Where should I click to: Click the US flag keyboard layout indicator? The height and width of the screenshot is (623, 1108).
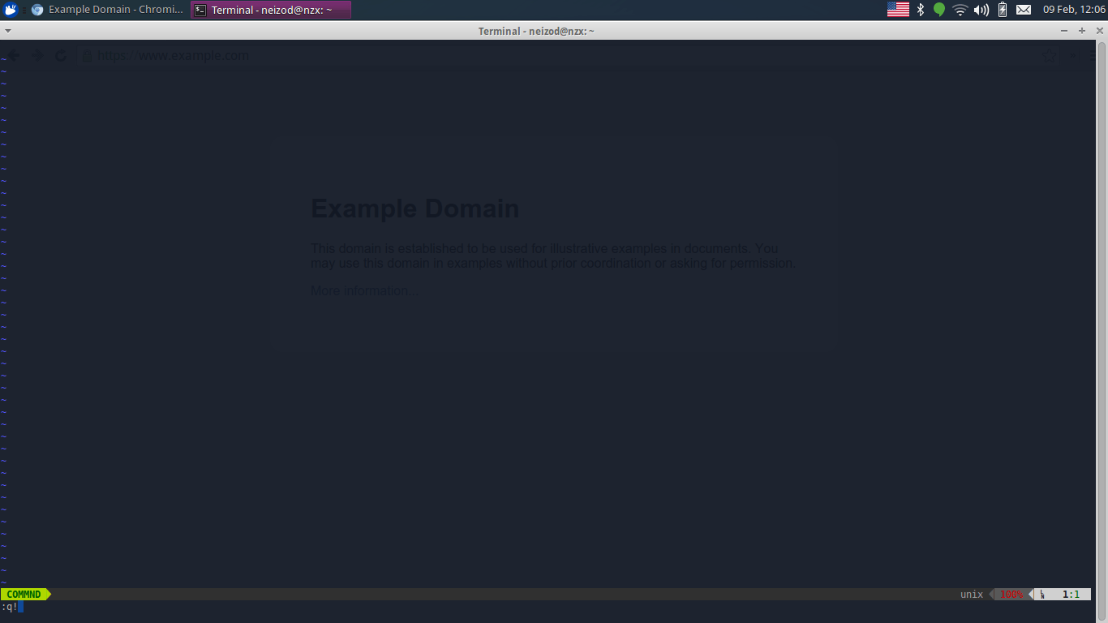(x=898, y=10)
